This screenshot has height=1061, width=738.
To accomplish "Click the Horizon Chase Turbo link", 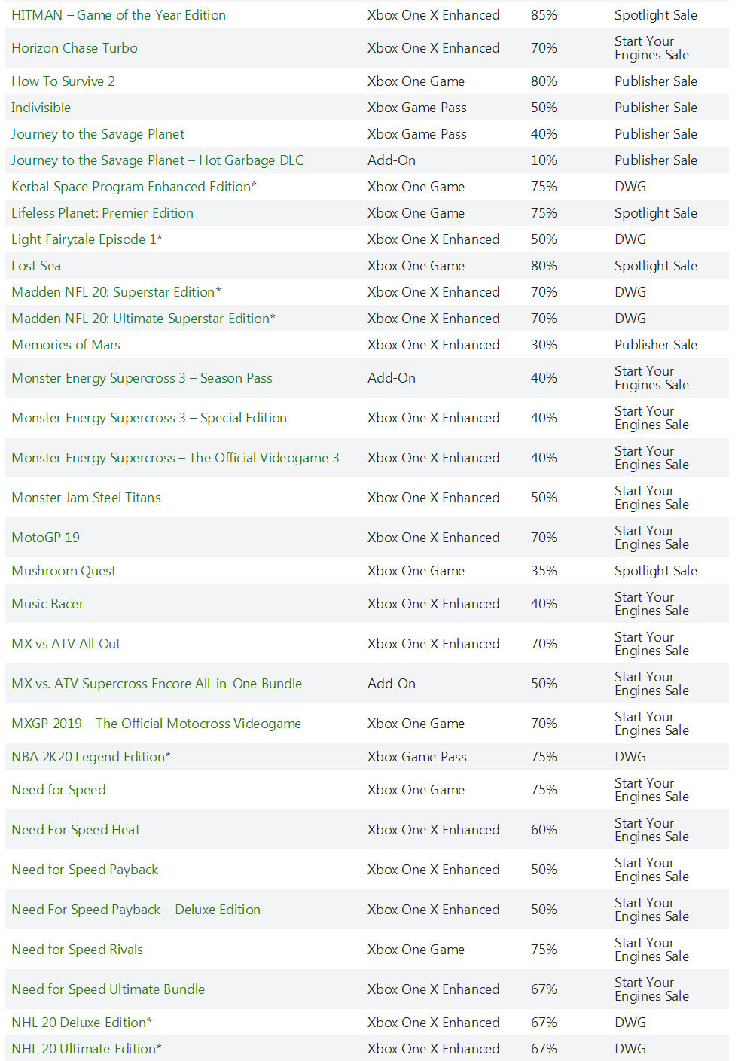I will [75, 48].
